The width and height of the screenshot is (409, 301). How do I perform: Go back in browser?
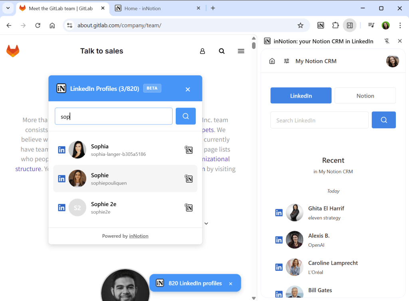tap(9, 25)
